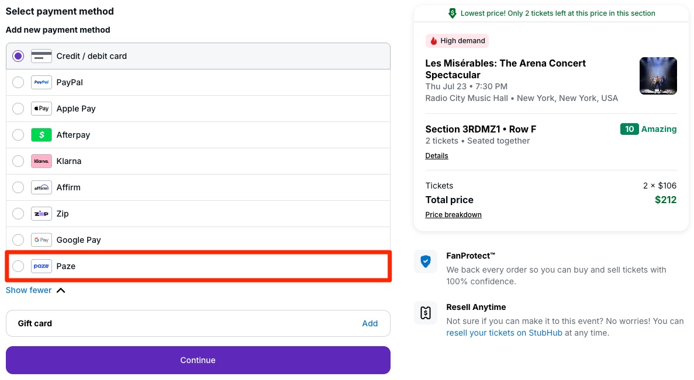Click the FanProtect shield icon
The width and height of the screenshot is (694, 380).
425,262
